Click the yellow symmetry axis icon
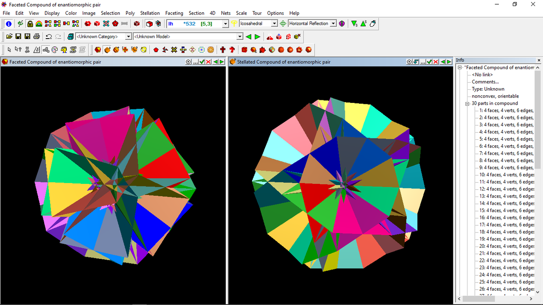Screen dimensions: 543x305 234,24
